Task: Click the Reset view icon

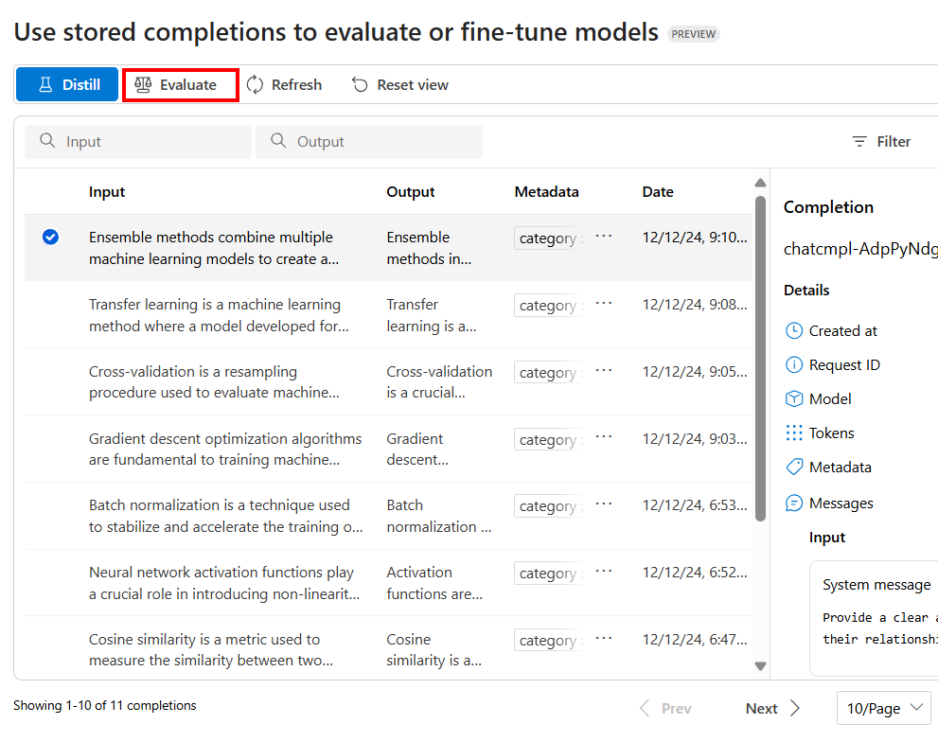Action: click(x=360, y=85)
